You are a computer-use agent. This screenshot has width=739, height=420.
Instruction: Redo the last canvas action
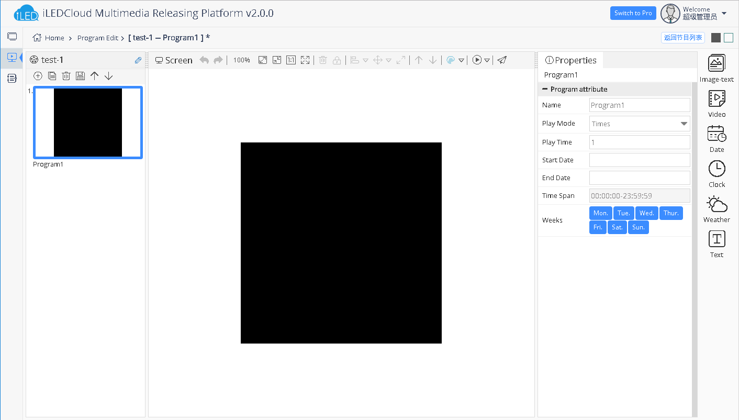click(218, 60)
